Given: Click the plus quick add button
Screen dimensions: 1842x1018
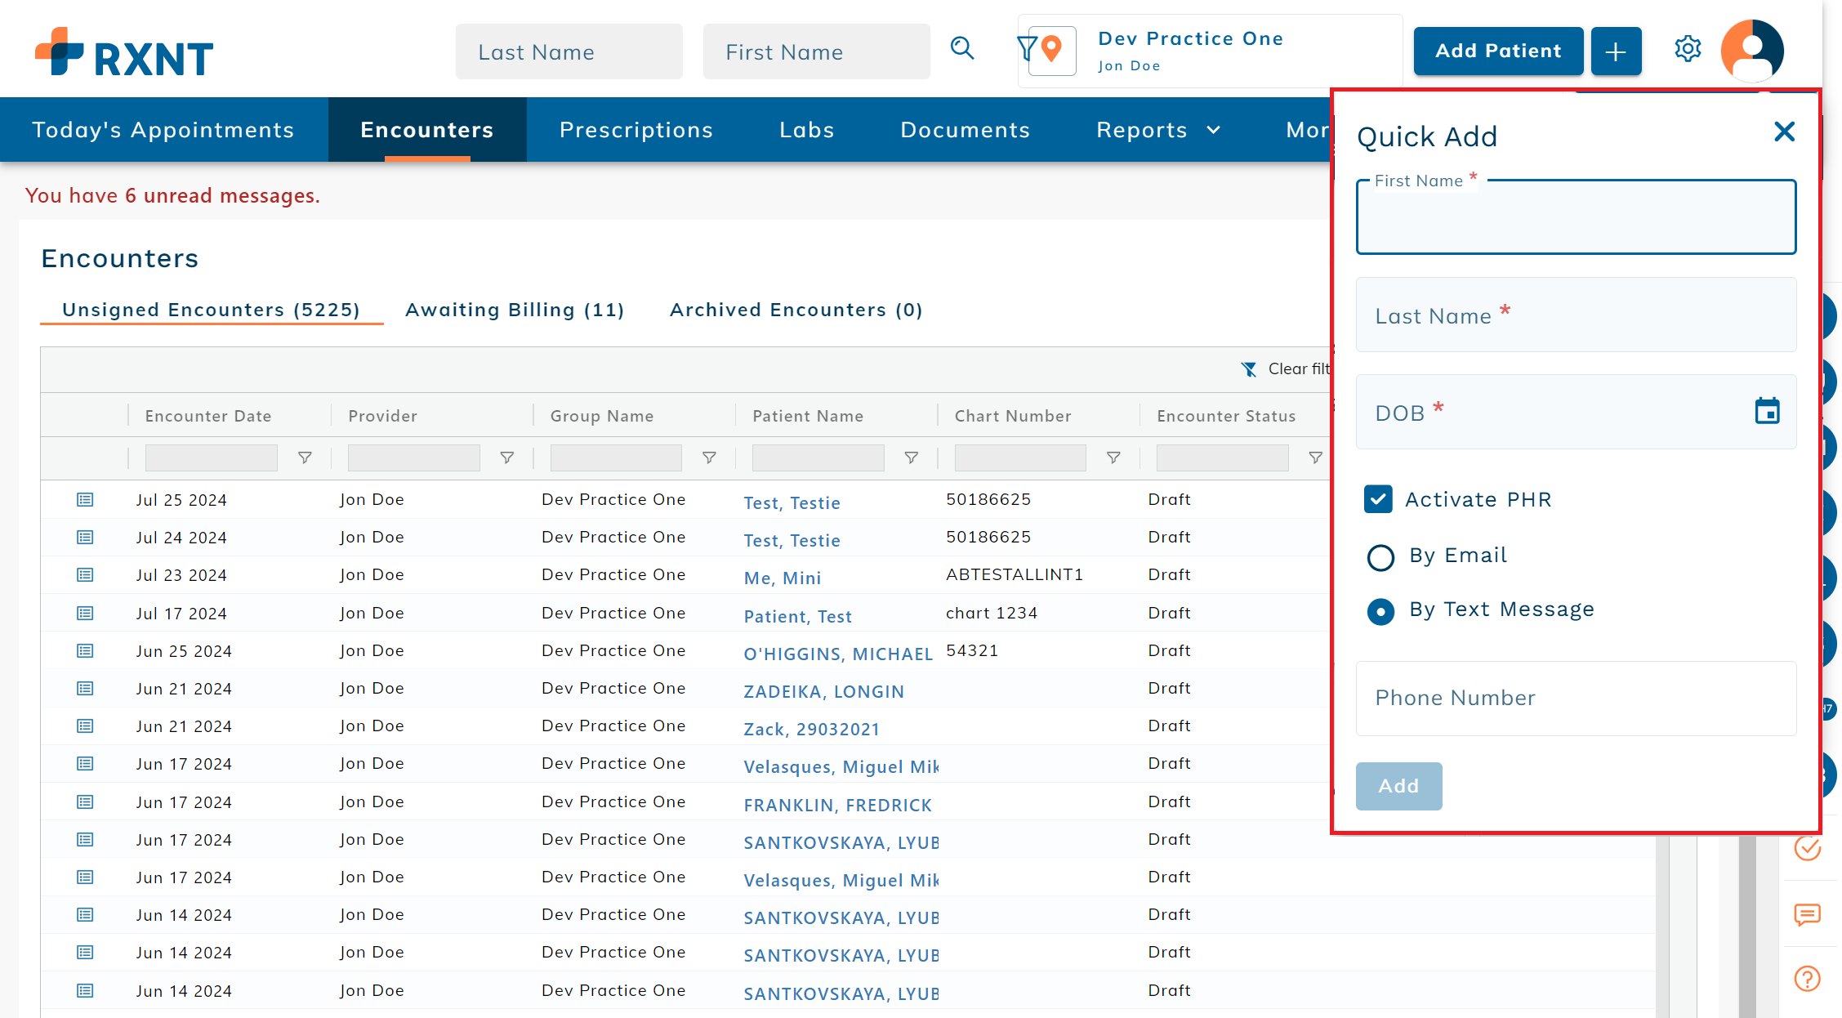Looking at the screenshot, I should pyautogui.click(x=1615, y=51).
